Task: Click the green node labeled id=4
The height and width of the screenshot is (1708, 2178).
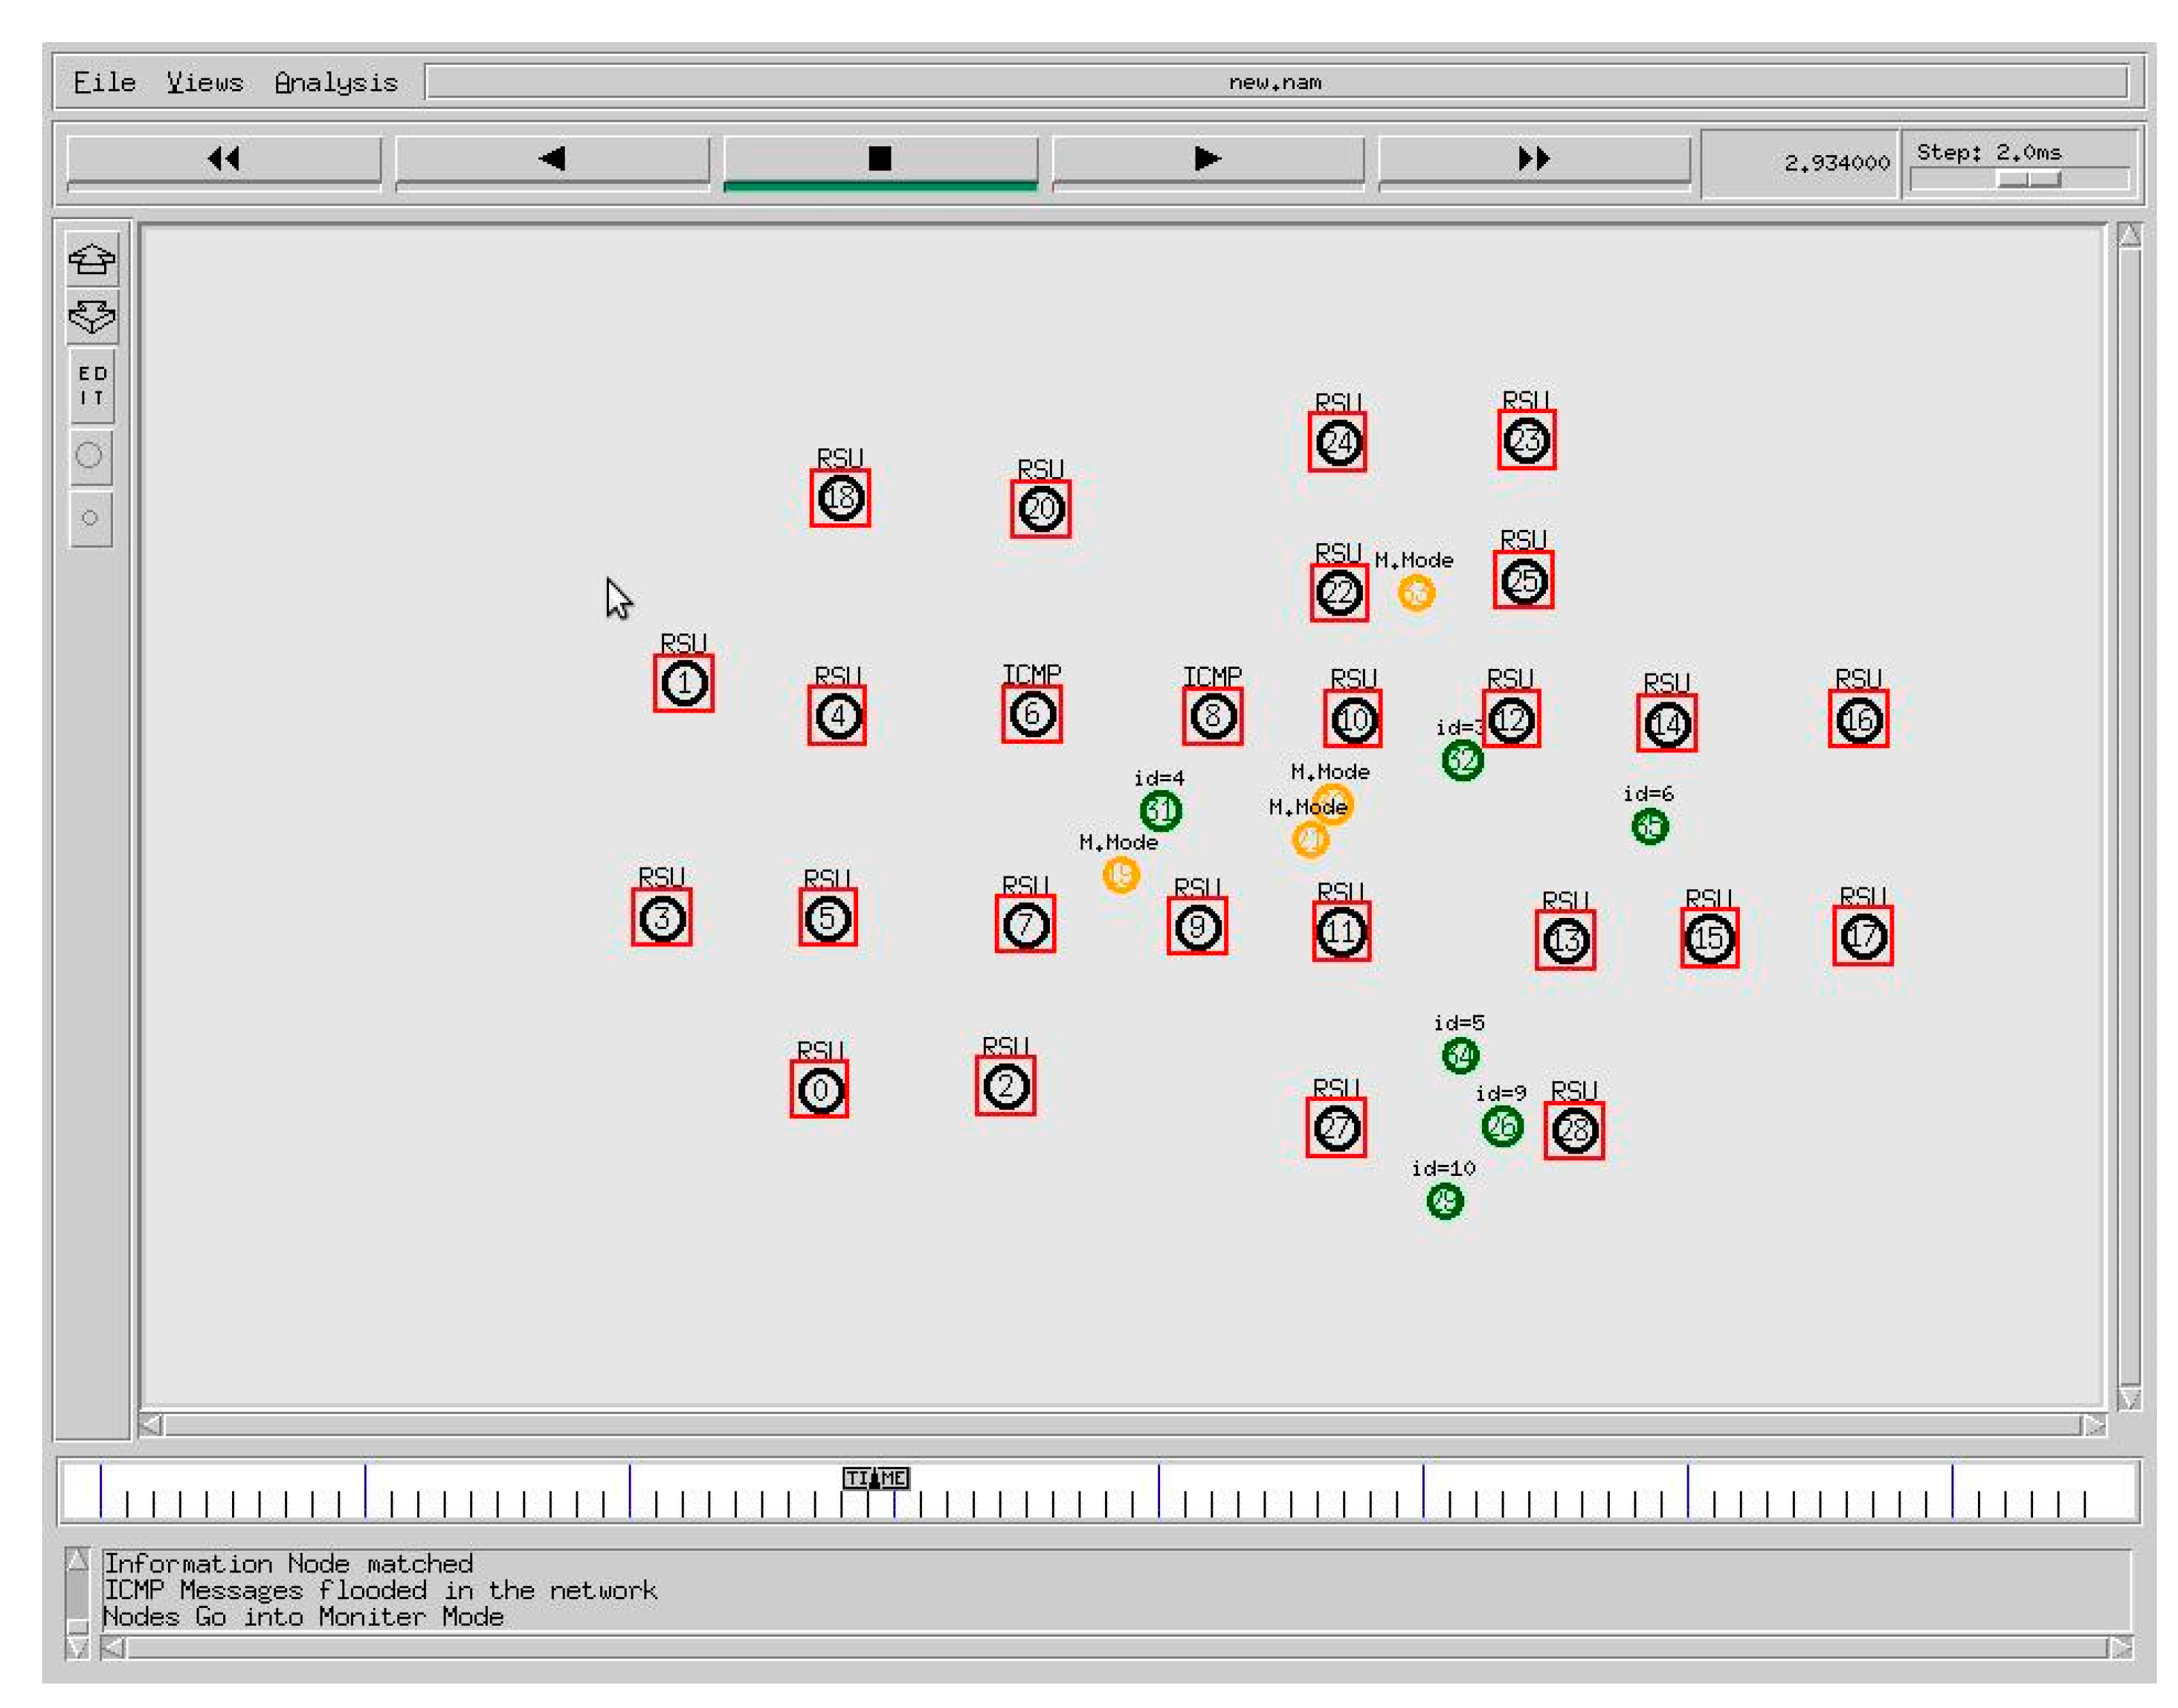Action: (1160, 810)
